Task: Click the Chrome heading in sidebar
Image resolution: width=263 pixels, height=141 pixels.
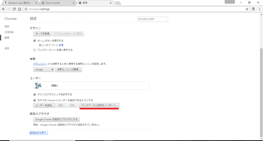Action: tap(10, 18)
